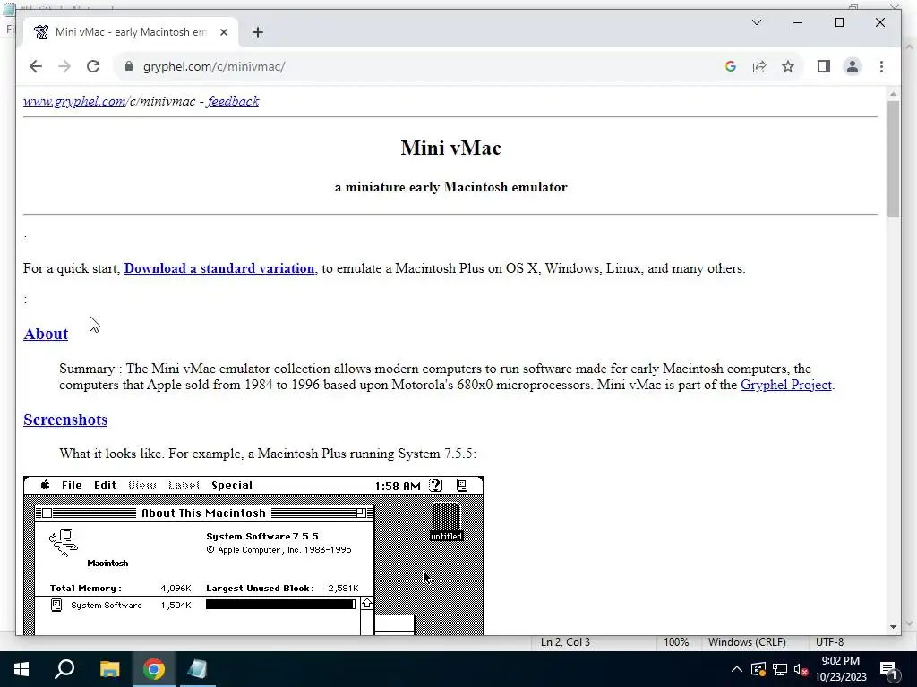Image resolution: width=917 pixels, height=687 pixels.
Task: Click UTF-8 in Notepad status bar
Action: [x=830, y=642]
